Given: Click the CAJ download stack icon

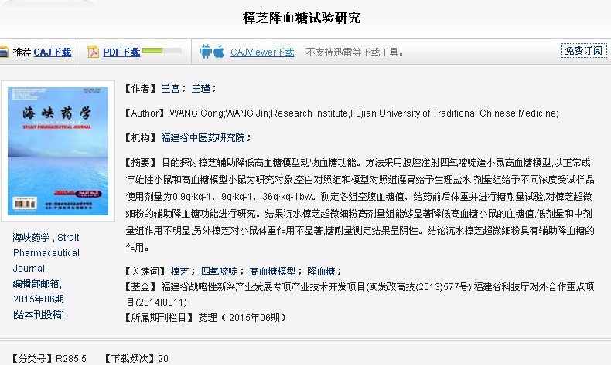Looking at the screenshot, I should 4,52.
